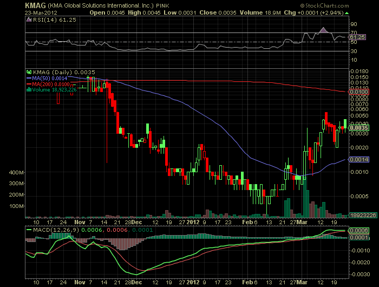Click the MA(200) 0.0100 legend text

tap(51, 84)
